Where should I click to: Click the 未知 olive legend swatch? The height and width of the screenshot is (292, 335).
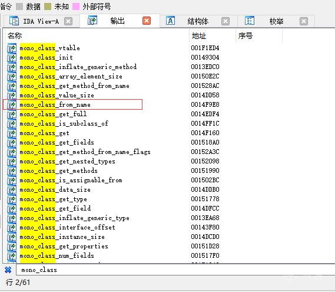[48, 6]
